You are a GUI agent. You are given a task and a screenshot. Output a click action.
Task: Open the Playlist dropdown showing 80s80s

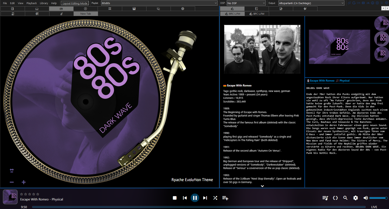[x=159, y=3]
